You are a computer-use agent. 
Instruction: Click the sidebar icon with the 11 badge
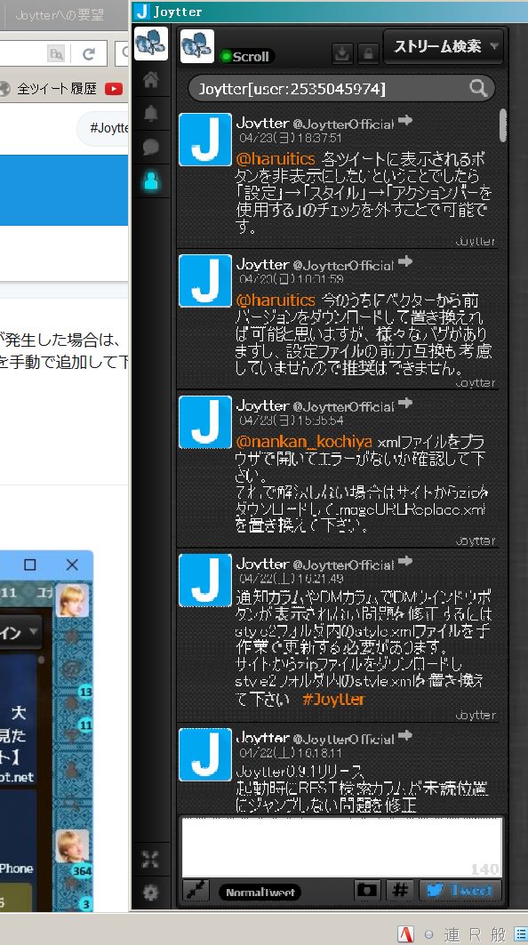(73, 736)
